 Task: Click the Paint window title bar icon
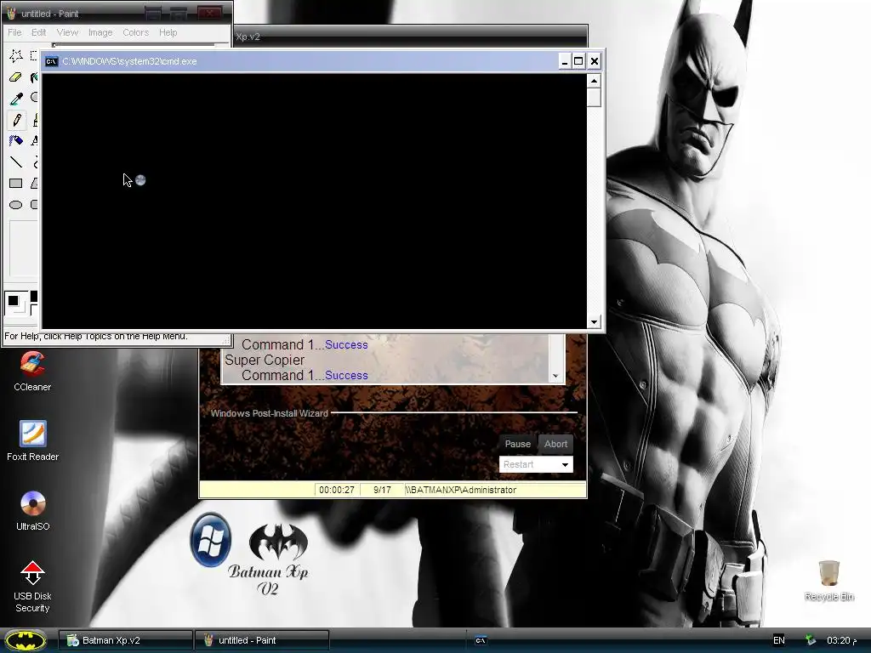pyautogui.click(x=11, y=14)
